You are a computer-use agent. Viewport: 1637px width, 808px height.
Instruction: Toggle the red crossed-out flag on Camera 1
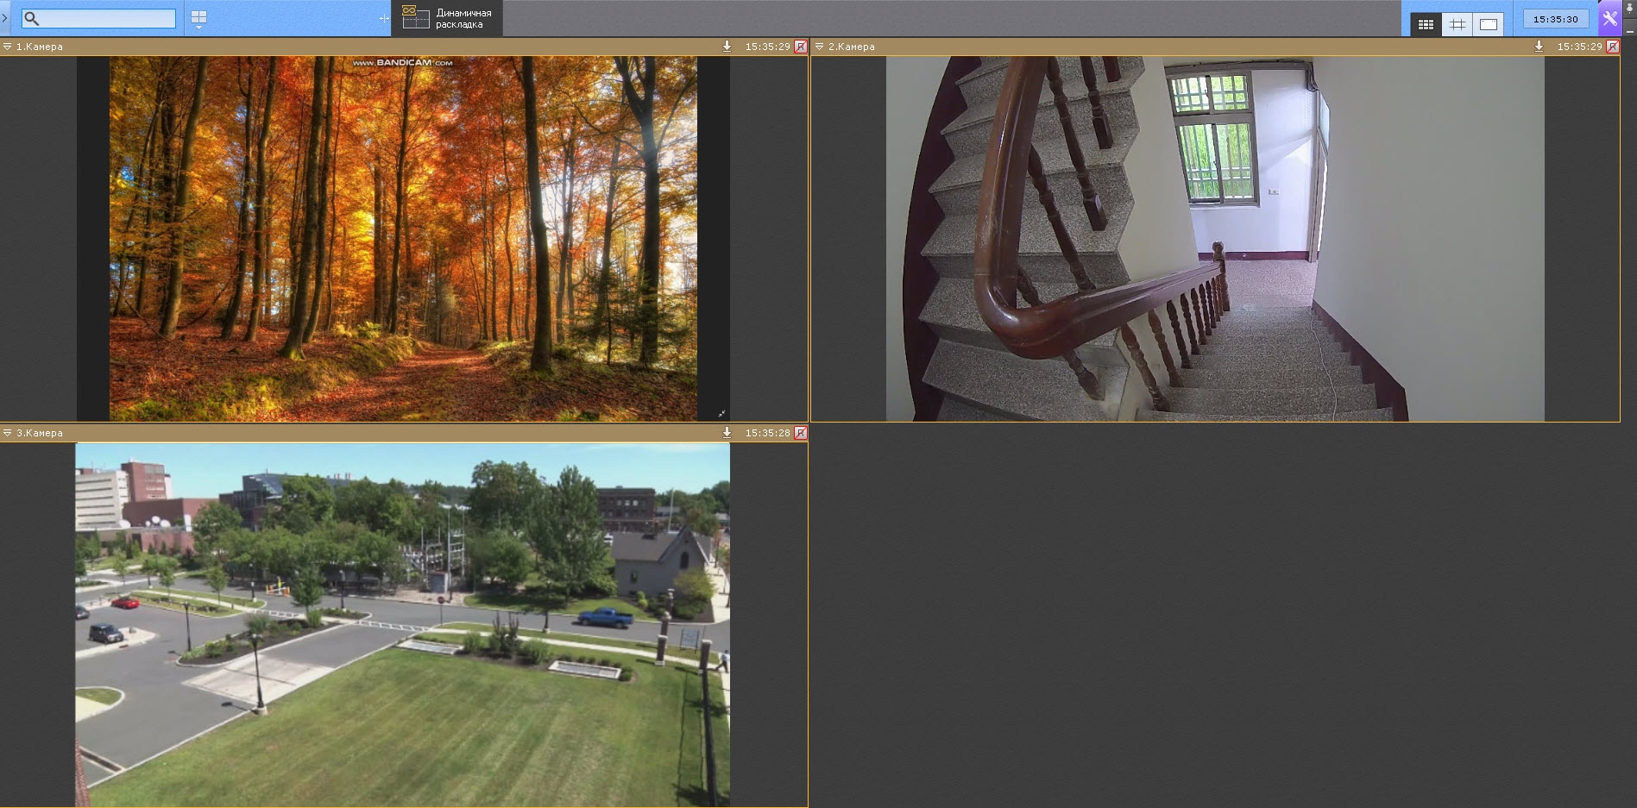pos(801,47)
